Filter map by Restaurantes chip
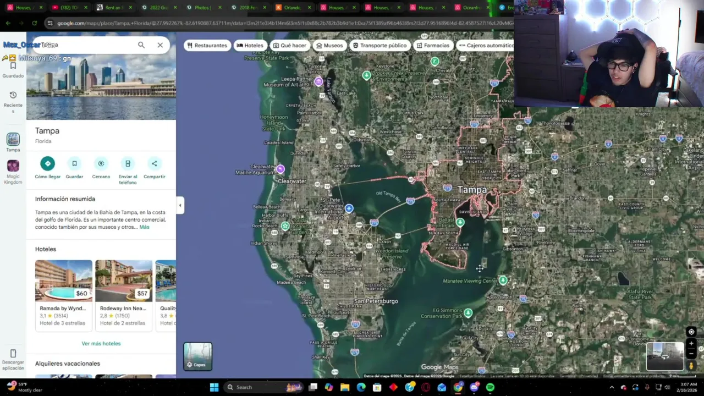The image size is (704, 396). click(207, 45)
